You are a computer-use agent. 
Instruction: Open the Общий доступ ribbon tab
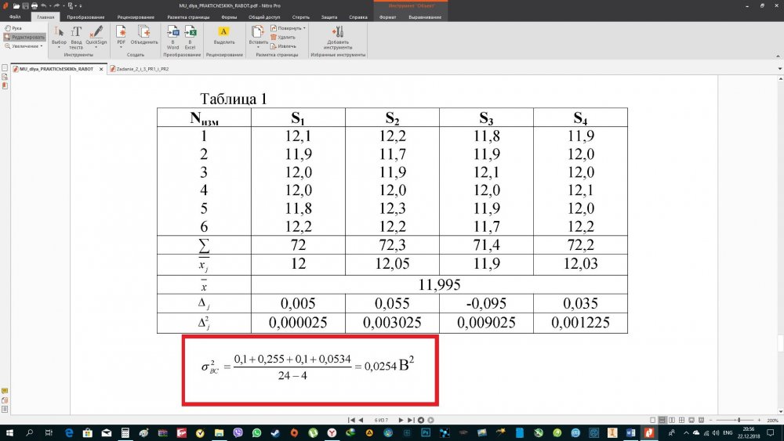(x=264, y=17)
